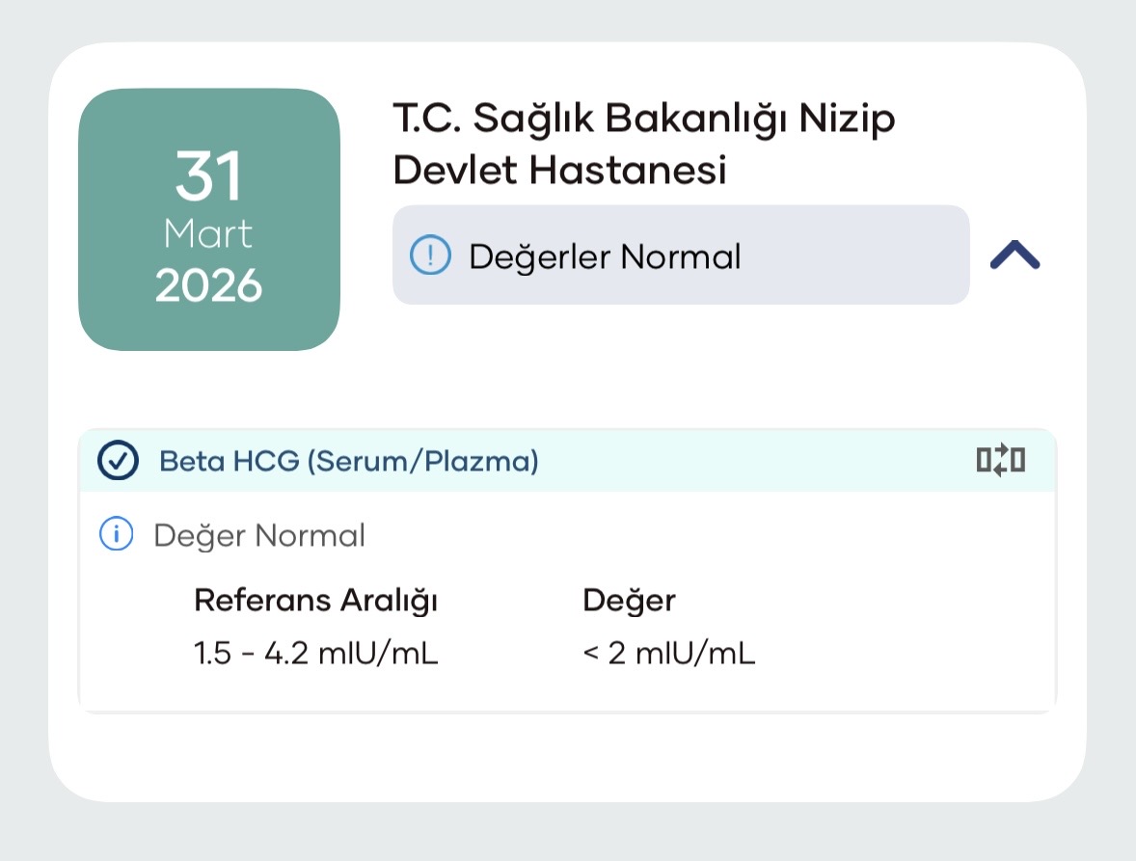The width and height of the screenshot is (1136, 861).
Task: Click the 1.5 - 4.2 mIU/mL reference range
Action: [x=316, y=655]
